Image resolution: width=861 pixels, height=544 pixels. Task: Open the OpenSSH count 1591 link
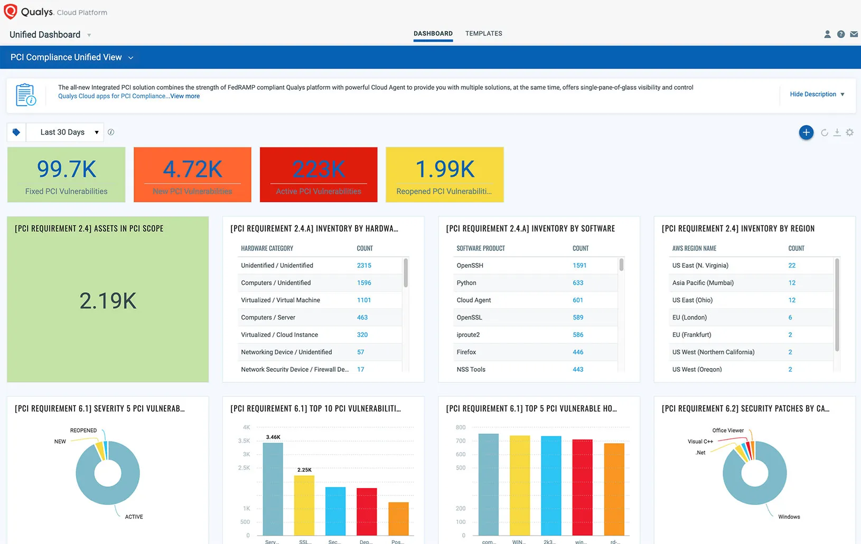click(579, 266)
